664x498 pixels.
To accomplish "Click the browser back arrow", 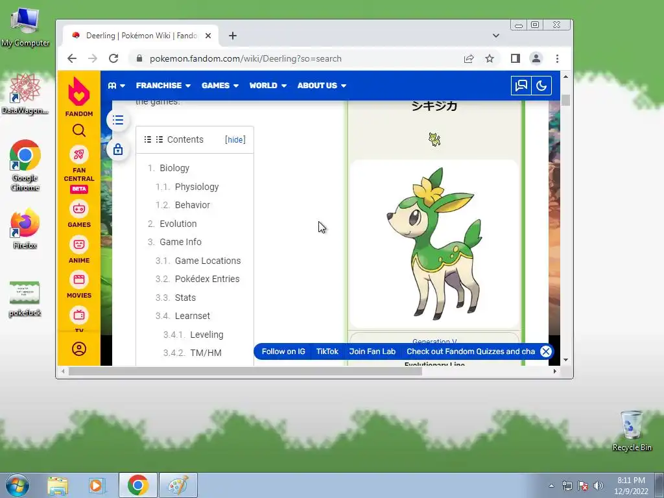I will click(x=72, y=58).
